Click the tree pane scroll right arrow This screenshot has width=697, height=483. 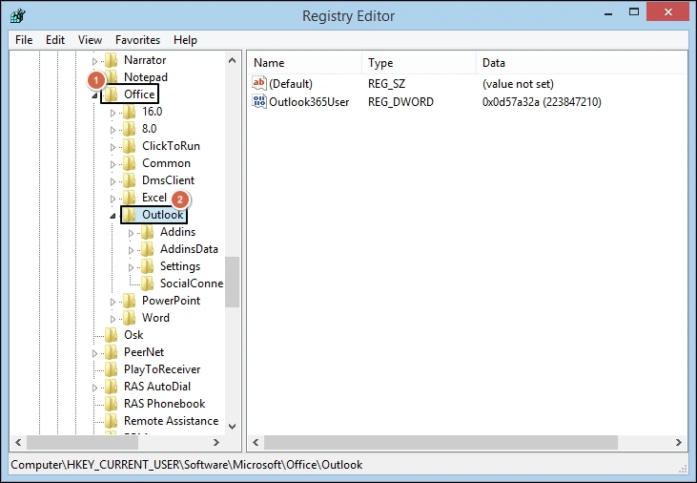pos(216,443)
